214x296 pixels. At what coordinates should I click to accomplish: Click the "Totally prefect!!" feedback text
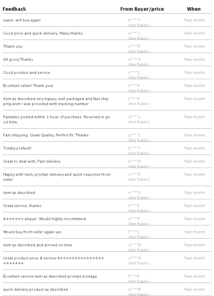pos(17,148)
